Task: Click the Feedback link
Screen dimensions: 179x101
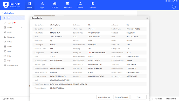Action: 158,99
